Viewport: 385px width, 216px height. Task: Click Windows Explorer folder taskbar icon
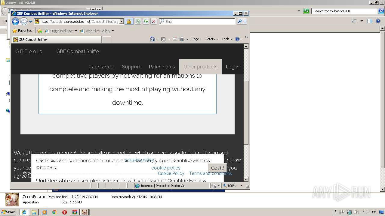34,212
